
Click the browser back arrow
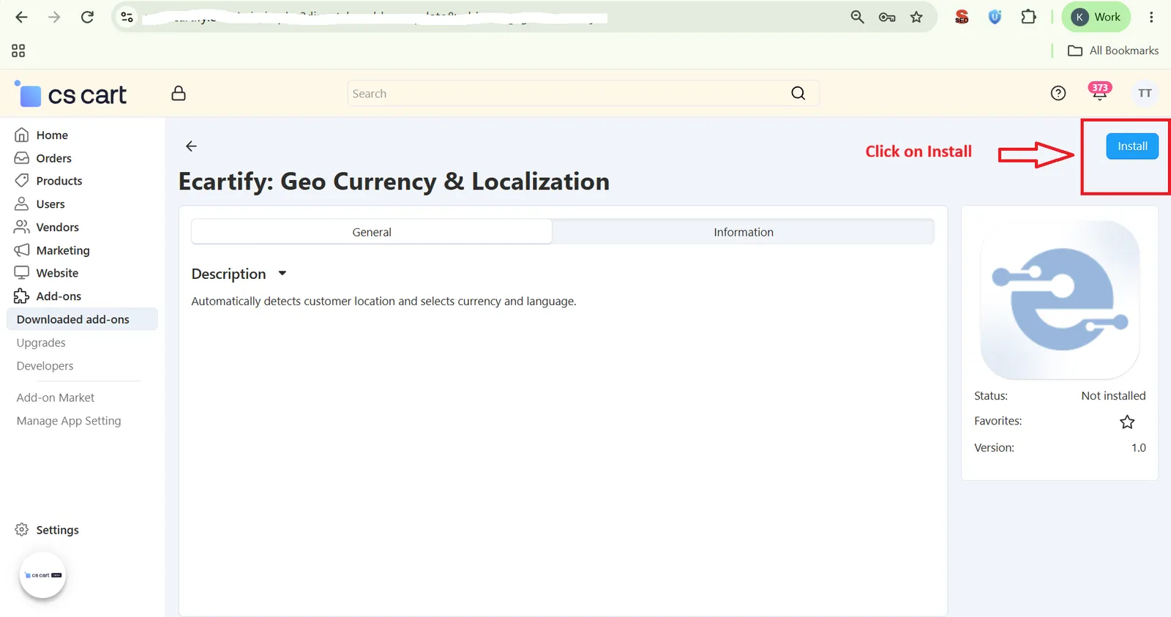[21, 17]
